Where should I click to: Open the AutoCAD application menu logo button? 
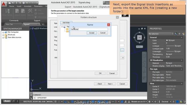coord(4,4)
